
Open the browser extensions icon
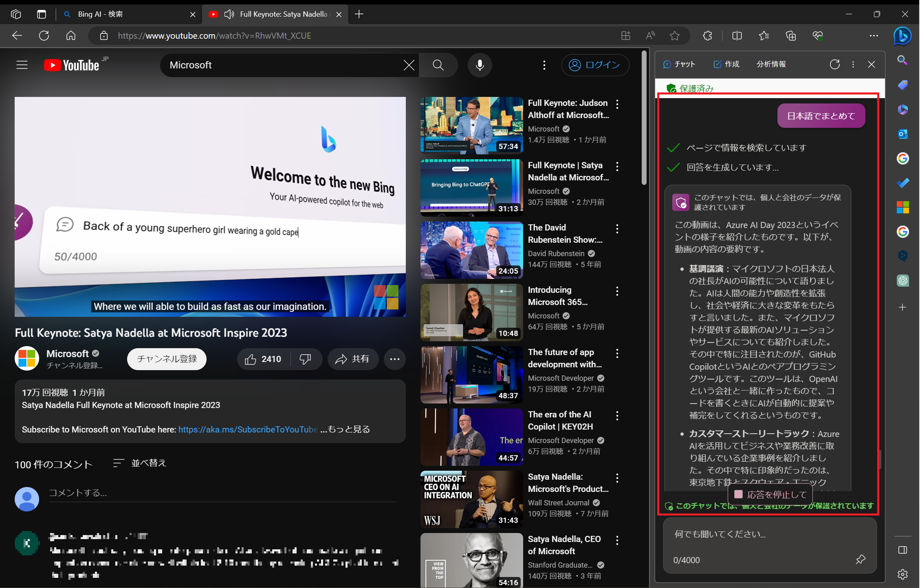click(x=707, y=36)
